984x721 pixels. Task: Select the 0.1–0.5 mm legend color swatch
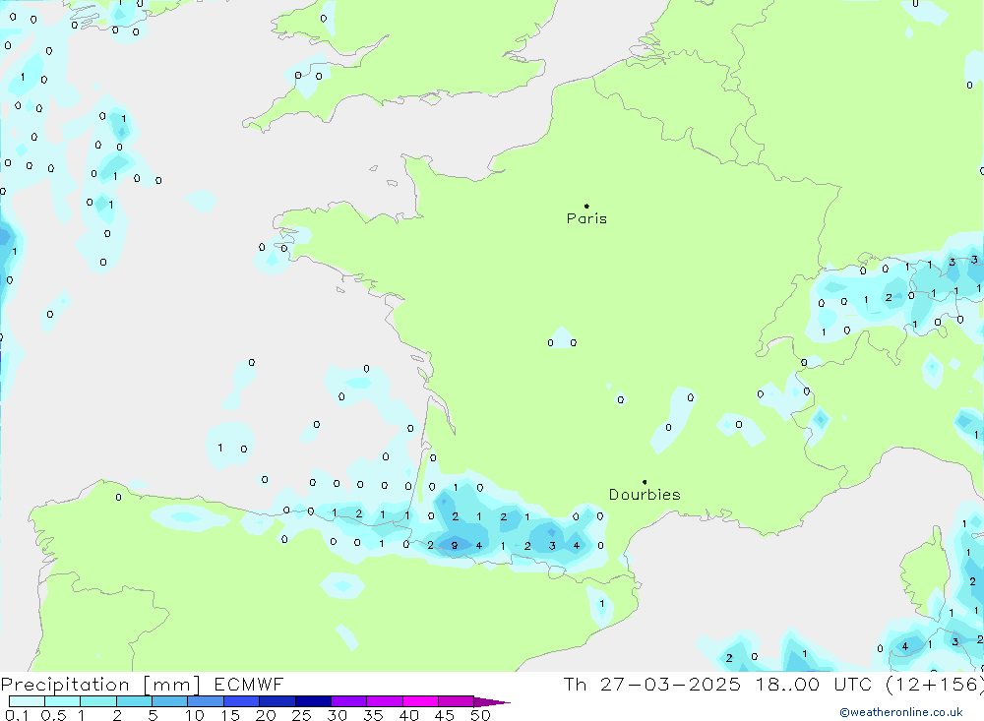click(27, 701)
